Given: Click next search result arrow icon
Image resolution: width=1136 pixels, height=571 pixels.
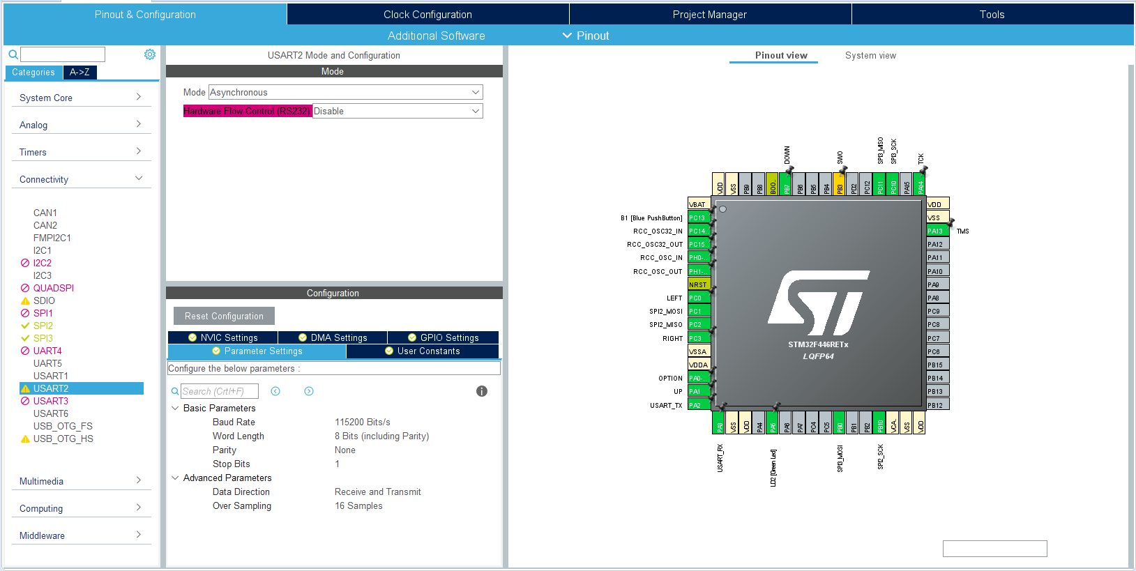Looking at the screenshot, I should 309,391.
